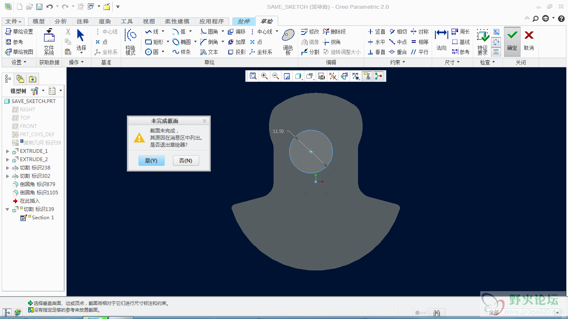
Task: Select the 圆 (Circle) tool
Action: (152, 52)
